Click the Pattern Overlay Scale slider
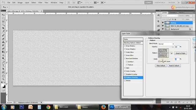The width and height of the screenshot is (196, 110). pyautogui.click(x=166, y=59)
